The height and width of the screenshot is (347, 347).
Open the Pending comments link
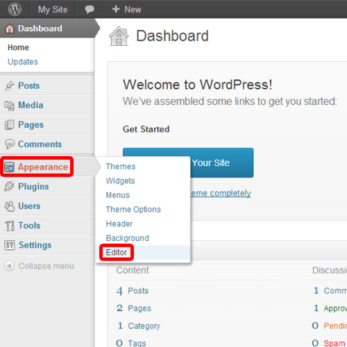point(335,325)
